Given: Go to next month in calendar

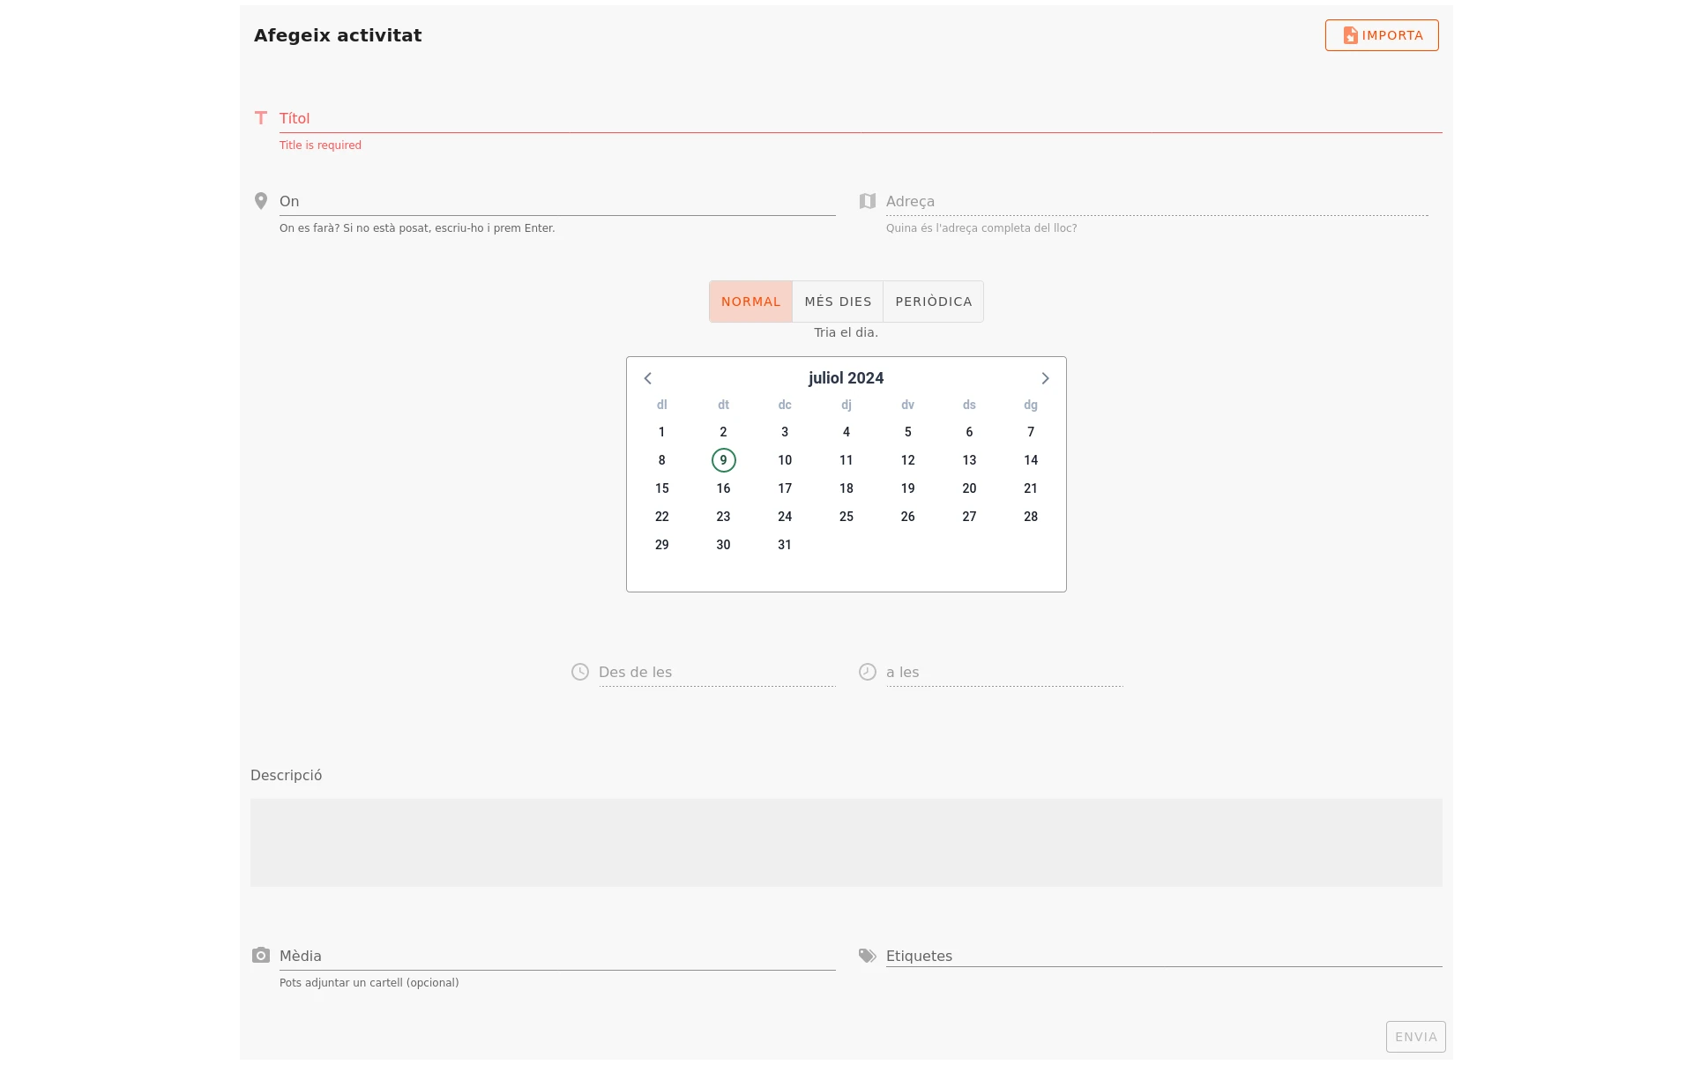Looking at the screenshot, I should pyautogui.click(x=1045, y=378).
